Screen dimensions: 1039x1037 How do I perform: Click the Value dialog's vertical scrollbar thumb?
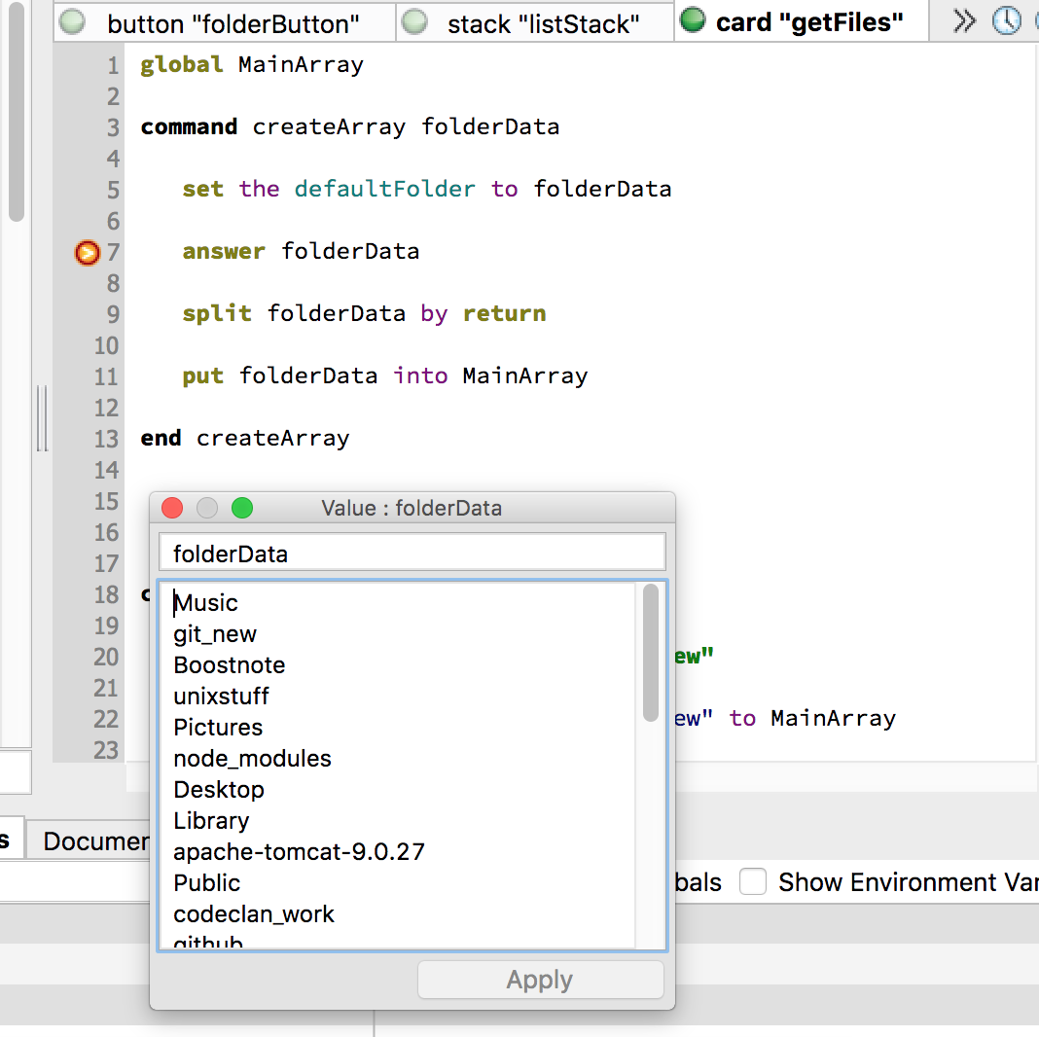pos(650,653)
